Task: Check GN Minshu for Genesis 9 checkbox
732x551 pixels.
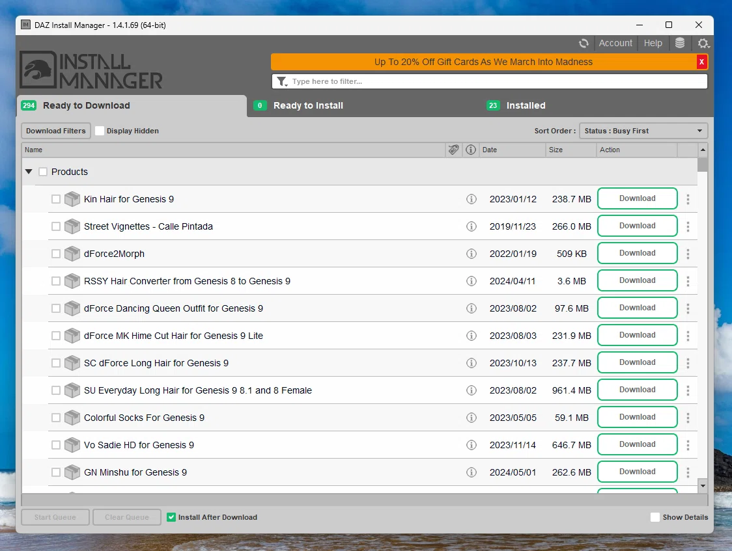Action: click(x=56, y=472)
